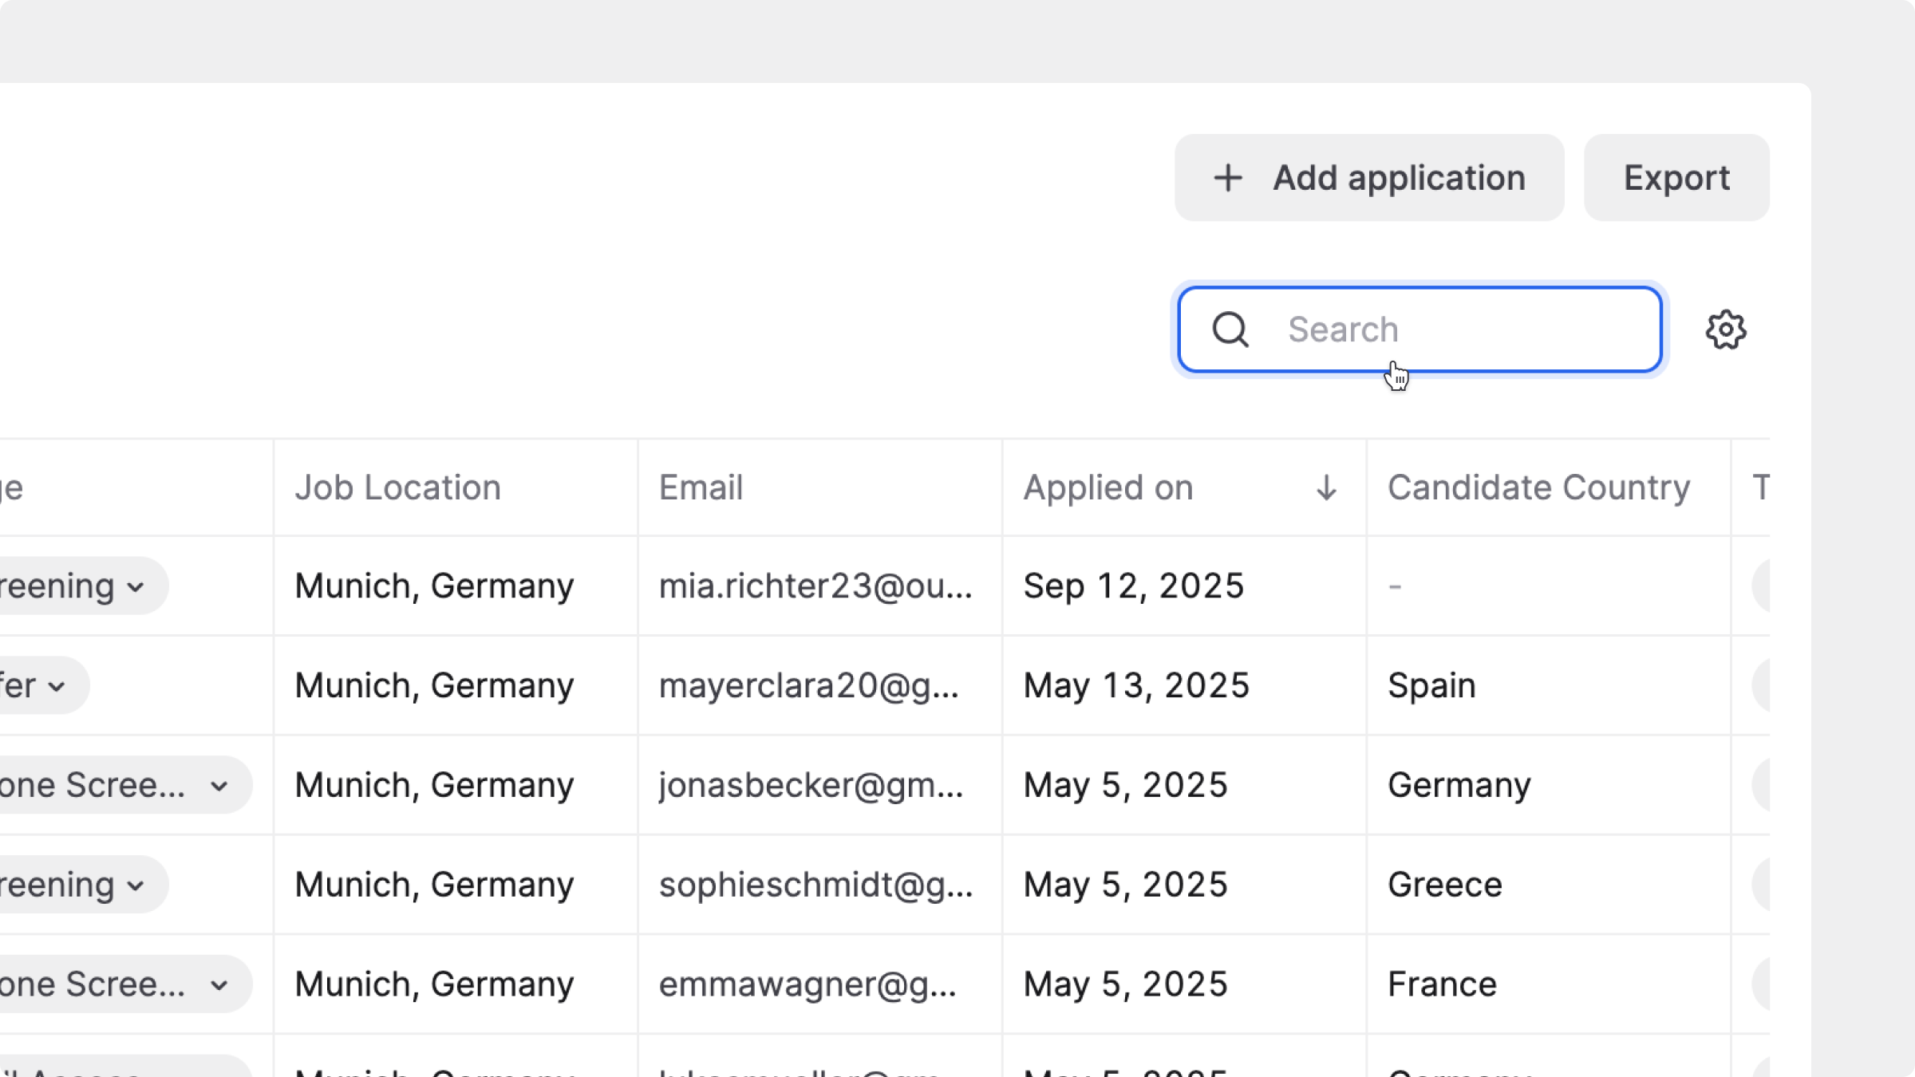Click the Spain country cell
Image resolution: width=1915 pixels, height=1077 pixels.
(x=1431, y=686)
